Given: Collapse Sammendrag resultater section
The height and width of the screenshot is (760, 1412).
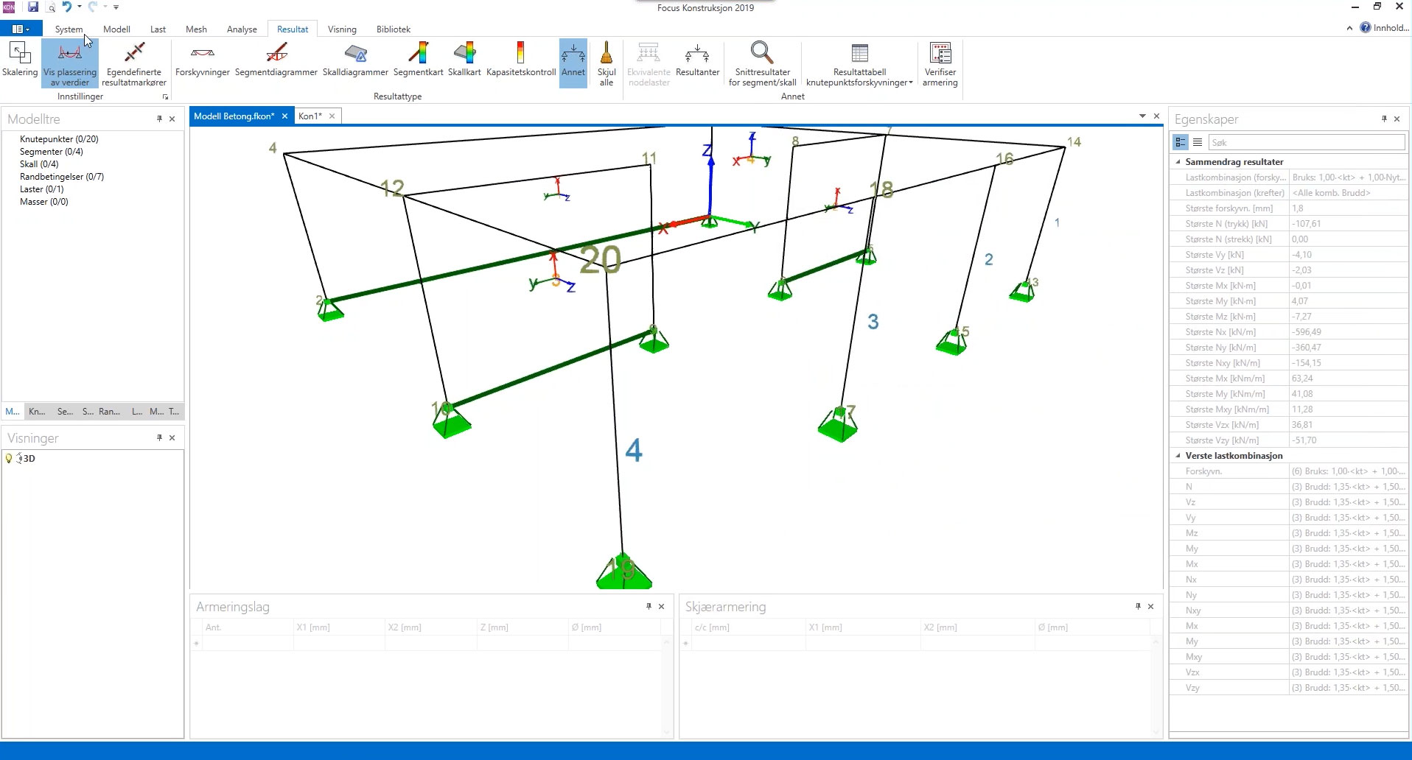Looking at the screenshot, I should (x=1178, y=162).
